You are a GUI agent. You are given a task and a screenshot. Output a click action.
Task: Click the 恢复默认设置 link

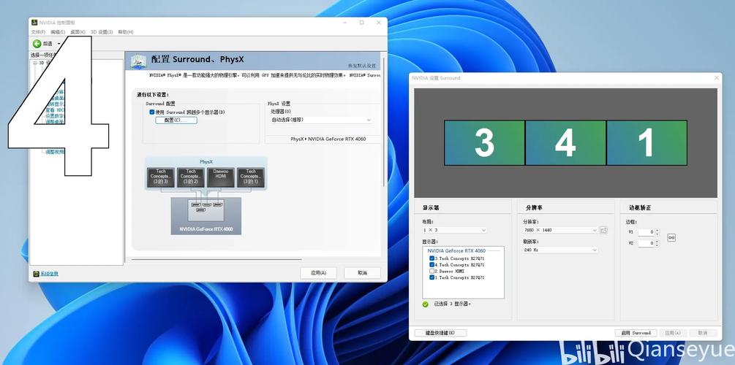(x=362, y=66)
